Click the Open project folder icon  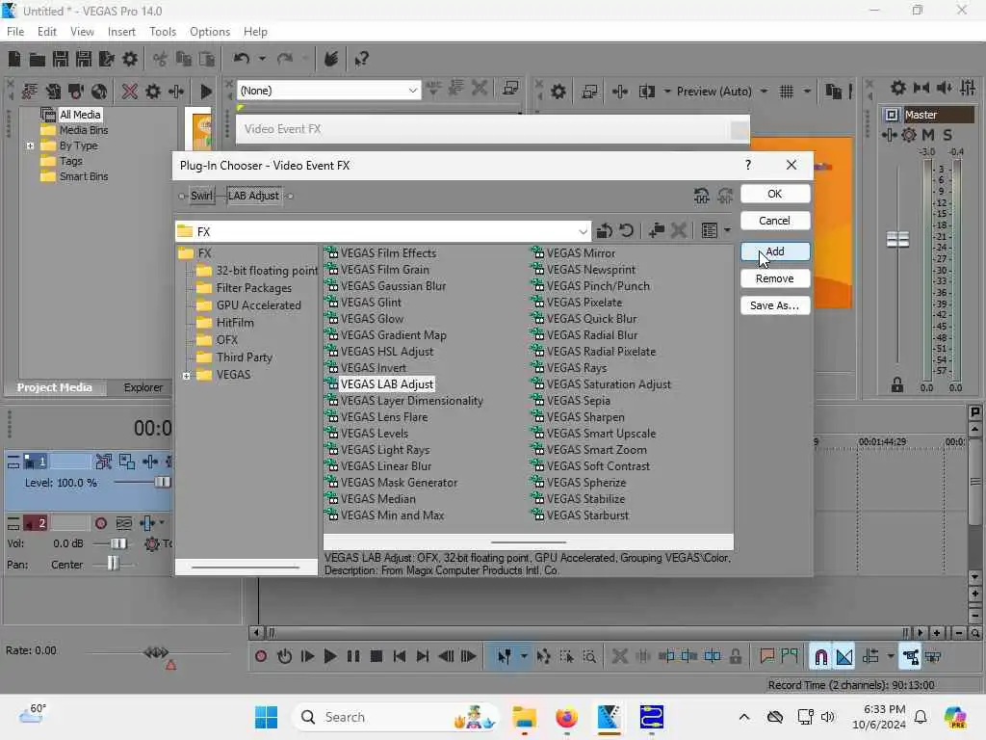pyautogui.click(x=38, y=59)
